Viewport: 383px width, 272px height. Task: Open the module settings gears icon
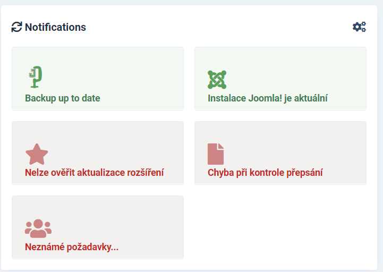coord(360,27)
